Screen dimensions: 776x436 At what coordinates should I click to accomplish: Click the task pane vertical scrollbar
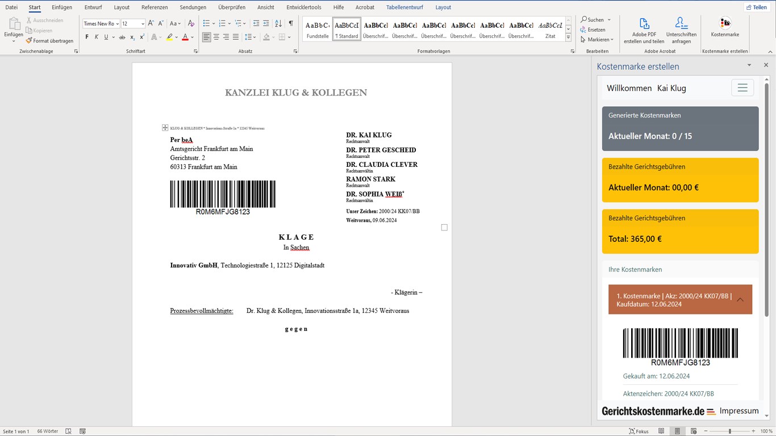click(766, 200)
